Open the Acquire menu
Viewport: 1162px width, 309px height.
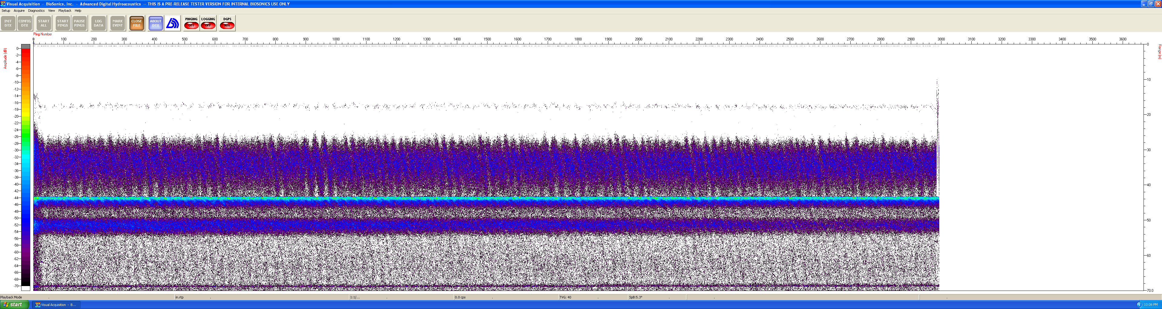[19, 11]
